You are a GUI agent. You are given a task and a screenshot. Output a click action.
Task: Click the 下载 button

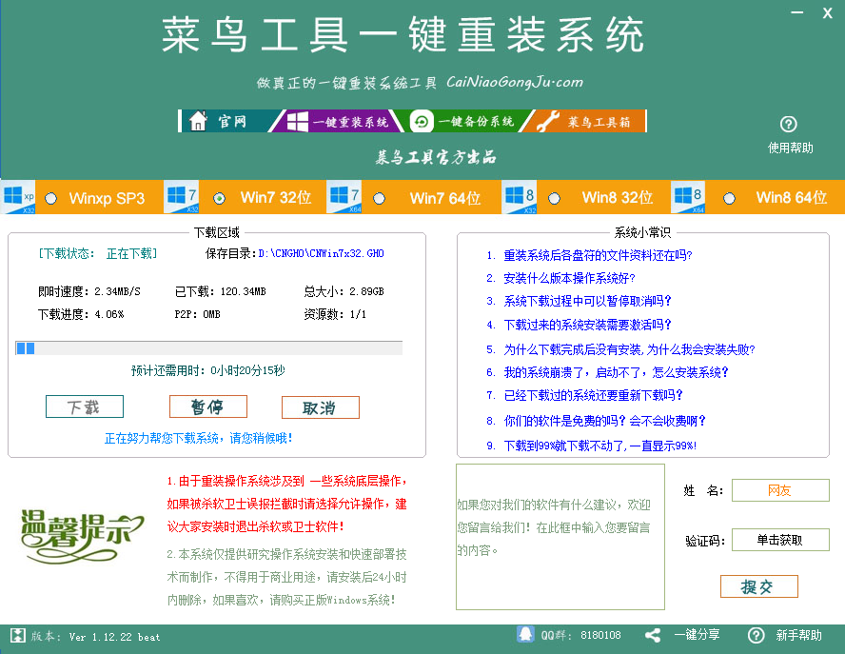tap(85, 406)
